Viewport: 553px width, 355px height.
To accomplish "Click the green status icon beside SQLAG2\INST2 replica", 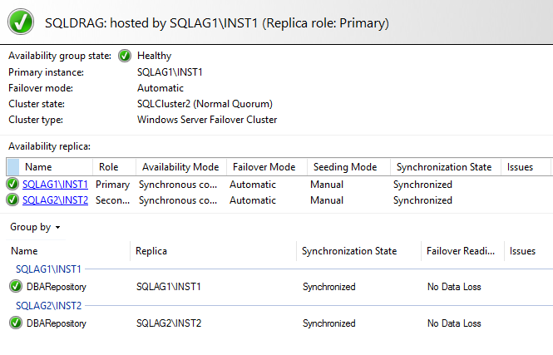I will pos(12,200).
